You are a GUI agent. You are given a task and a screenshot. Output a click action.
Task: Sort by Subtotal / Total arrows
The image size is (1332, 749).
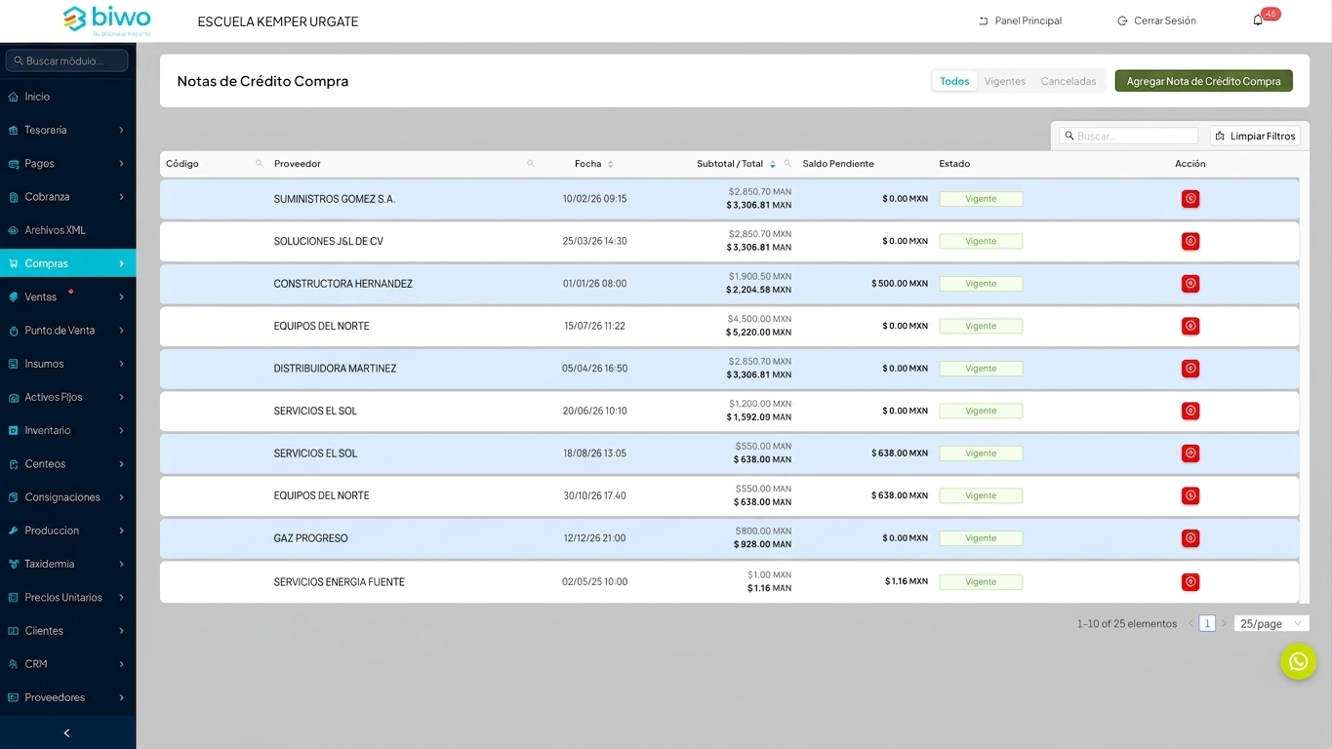click(772, 164)
